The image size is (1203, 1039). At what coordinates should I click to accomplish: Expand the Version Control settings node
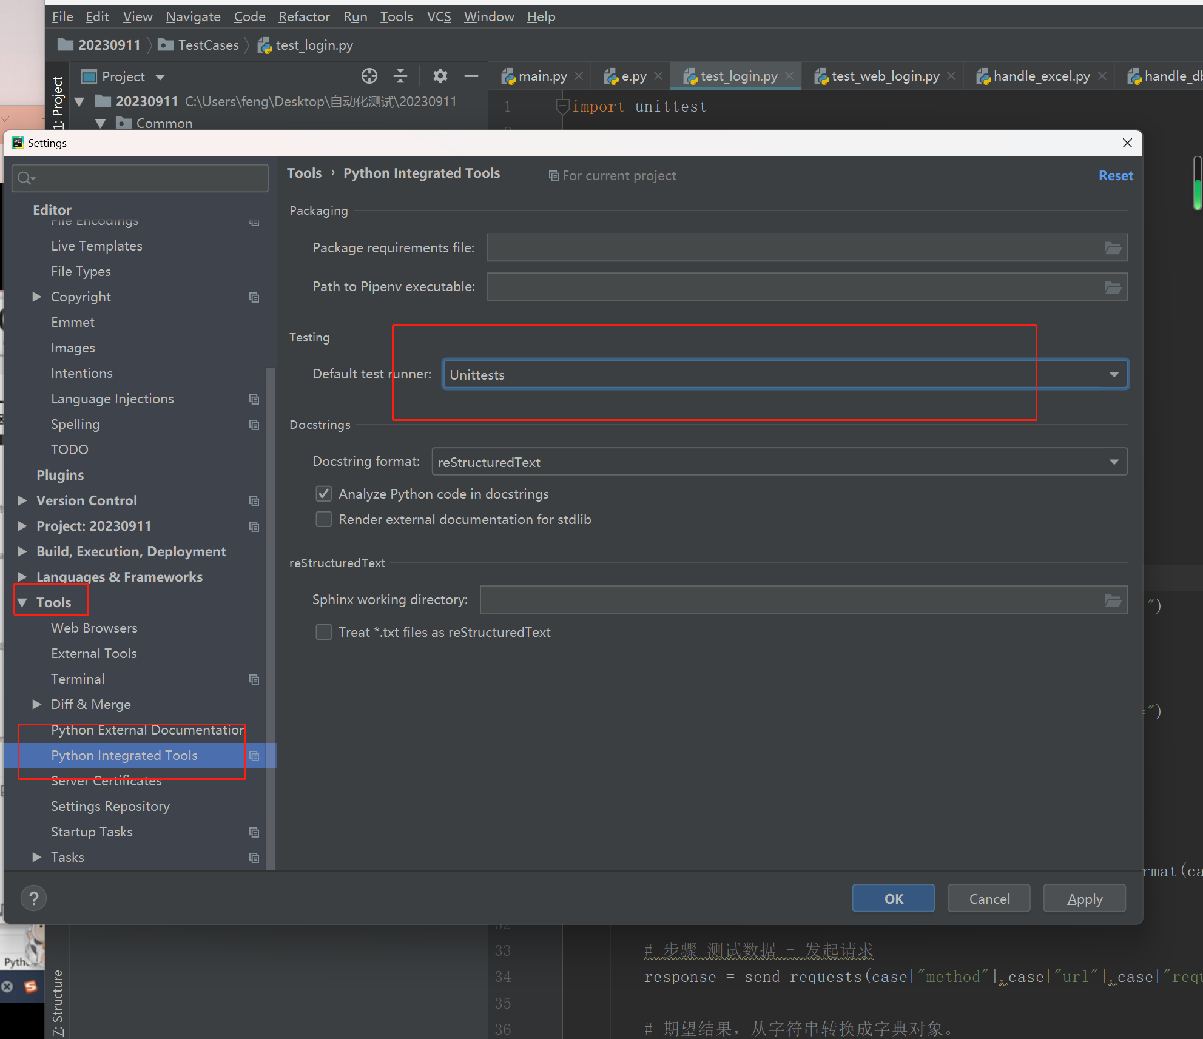click(x=22, y=500)
